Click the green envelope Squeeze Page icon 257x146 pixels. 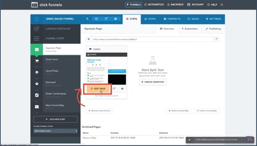point(37,49)
